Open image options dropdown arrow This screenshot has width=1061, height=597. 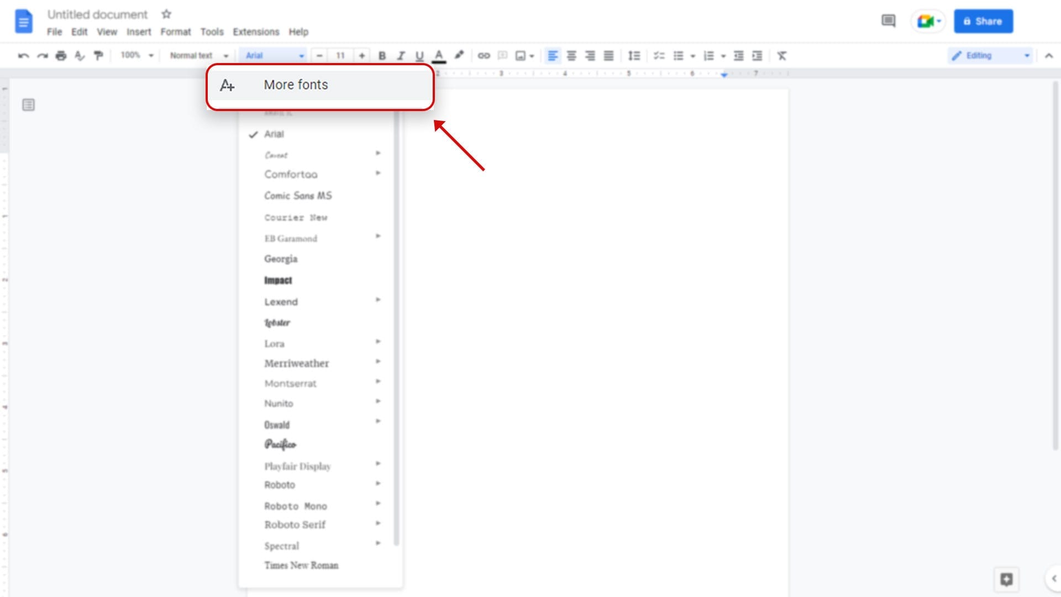[532, 56]
